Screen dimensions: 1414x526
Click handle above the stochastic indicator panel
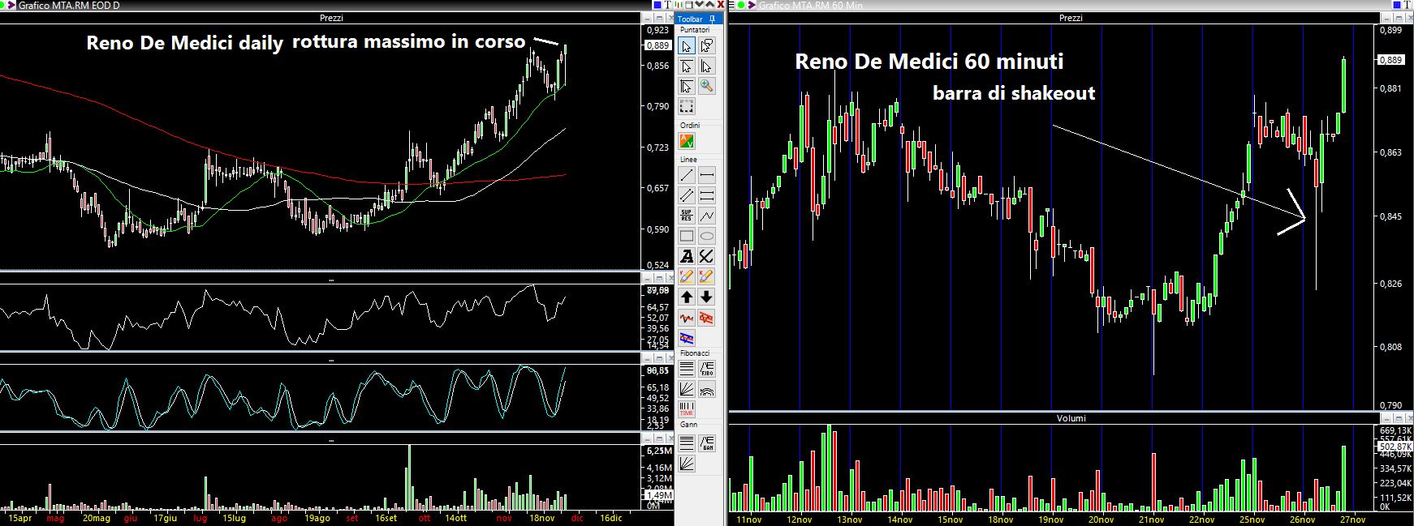coord(330,359)
